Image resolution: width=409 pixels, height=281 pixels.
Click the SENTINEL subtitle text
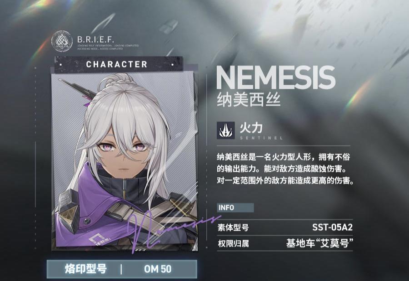coord(261,138)
